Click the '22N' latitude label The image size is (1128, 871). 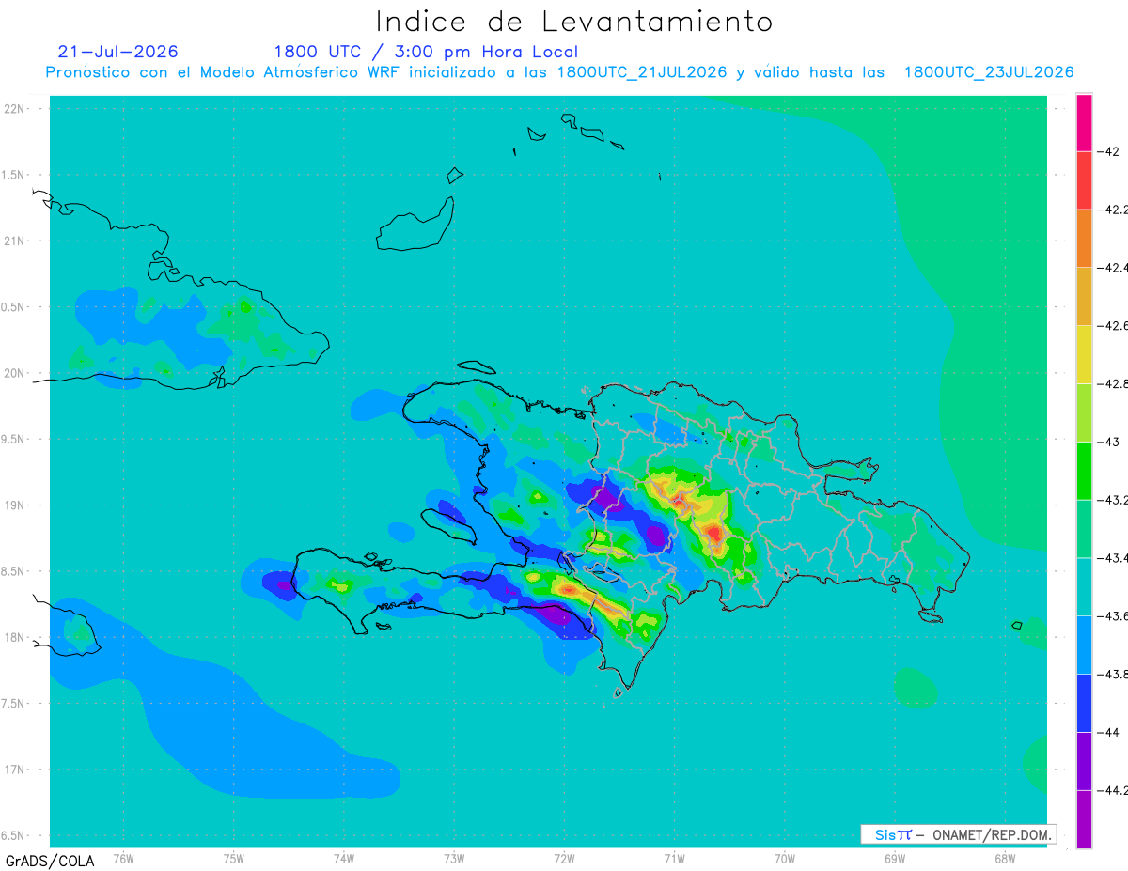(16, 108)
